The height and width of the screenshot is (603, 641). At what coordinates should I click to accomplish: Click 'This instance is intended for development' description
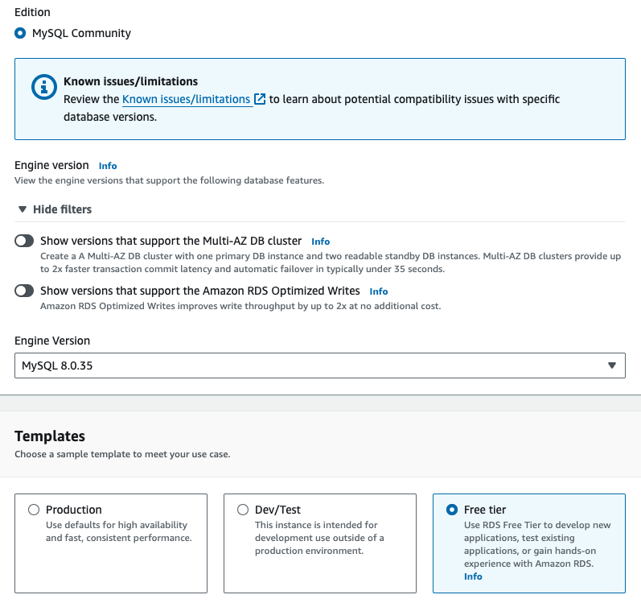point(319,538)
